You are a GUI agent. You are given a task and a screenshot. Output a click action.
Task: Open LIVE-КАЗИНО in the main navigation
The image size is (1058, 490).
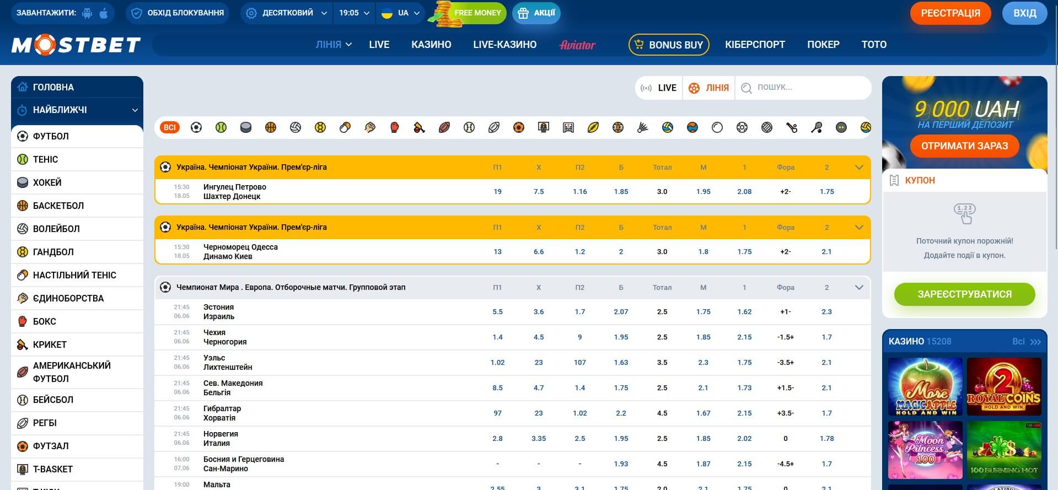point(504,45)
